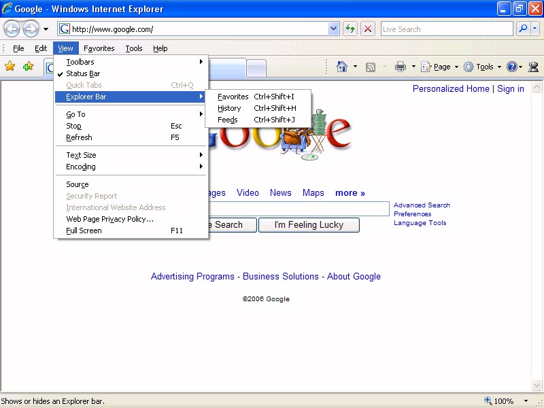Click the Print icon in toolbar
This screenshot has width=544, height=408.
pos(401,67)
